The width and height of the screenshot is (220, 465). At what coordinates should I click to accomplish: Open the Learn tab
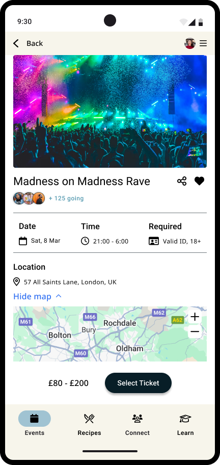point(185,423)
